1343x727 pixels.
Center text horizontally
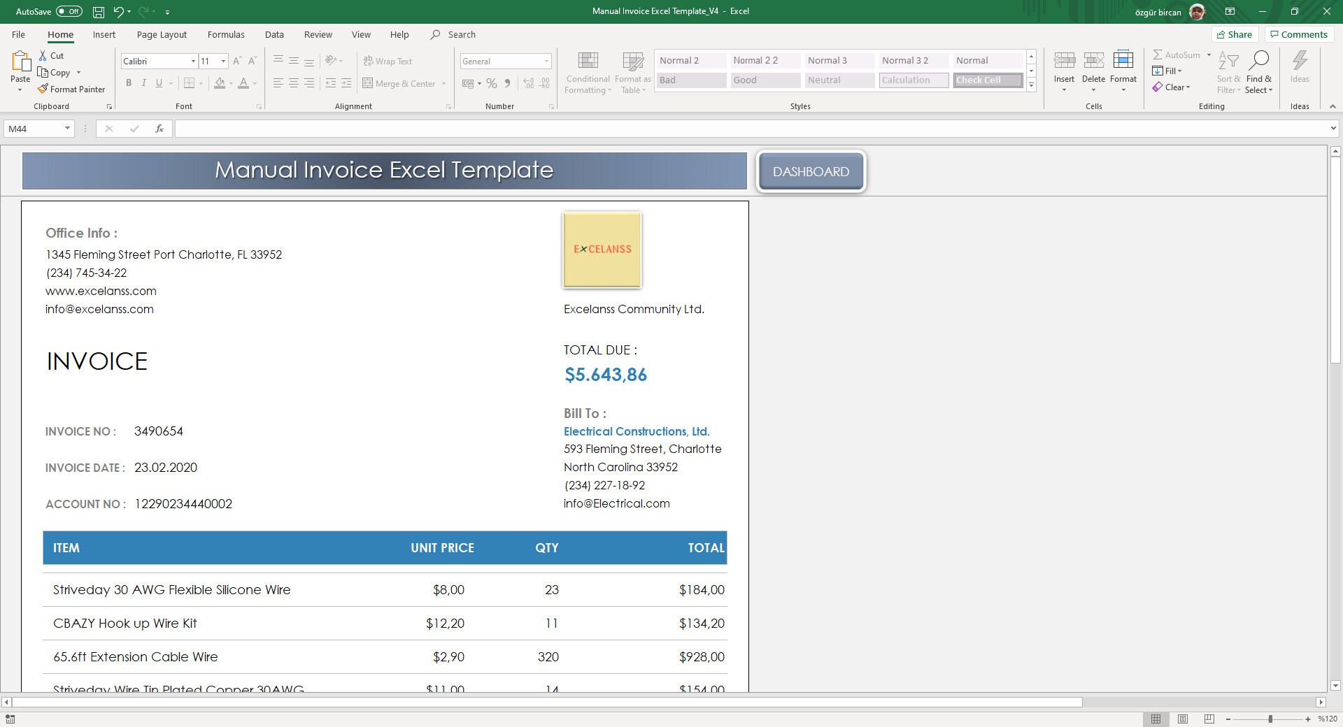click(294, 83)
